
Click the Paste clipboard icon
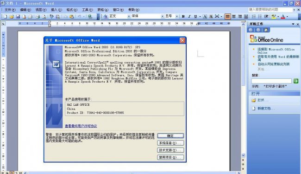point(72,17)
